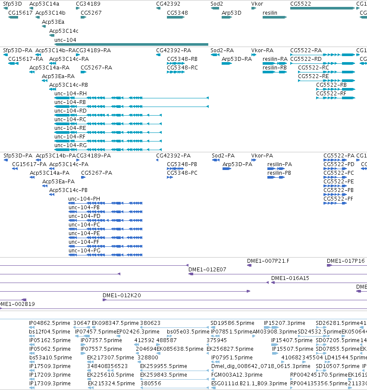Click the Vkor gene label
Screen dimensions: 367x390
tap(257, 4)
